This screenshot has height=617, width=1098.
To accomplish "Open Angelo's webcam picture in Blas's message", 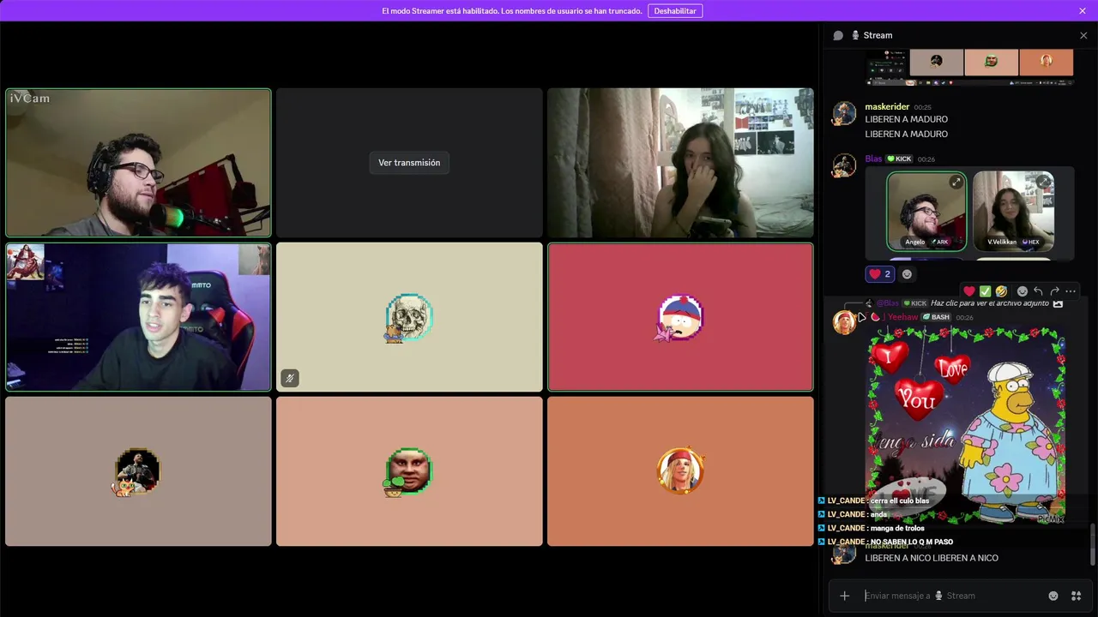I will (x=926, y=212).
